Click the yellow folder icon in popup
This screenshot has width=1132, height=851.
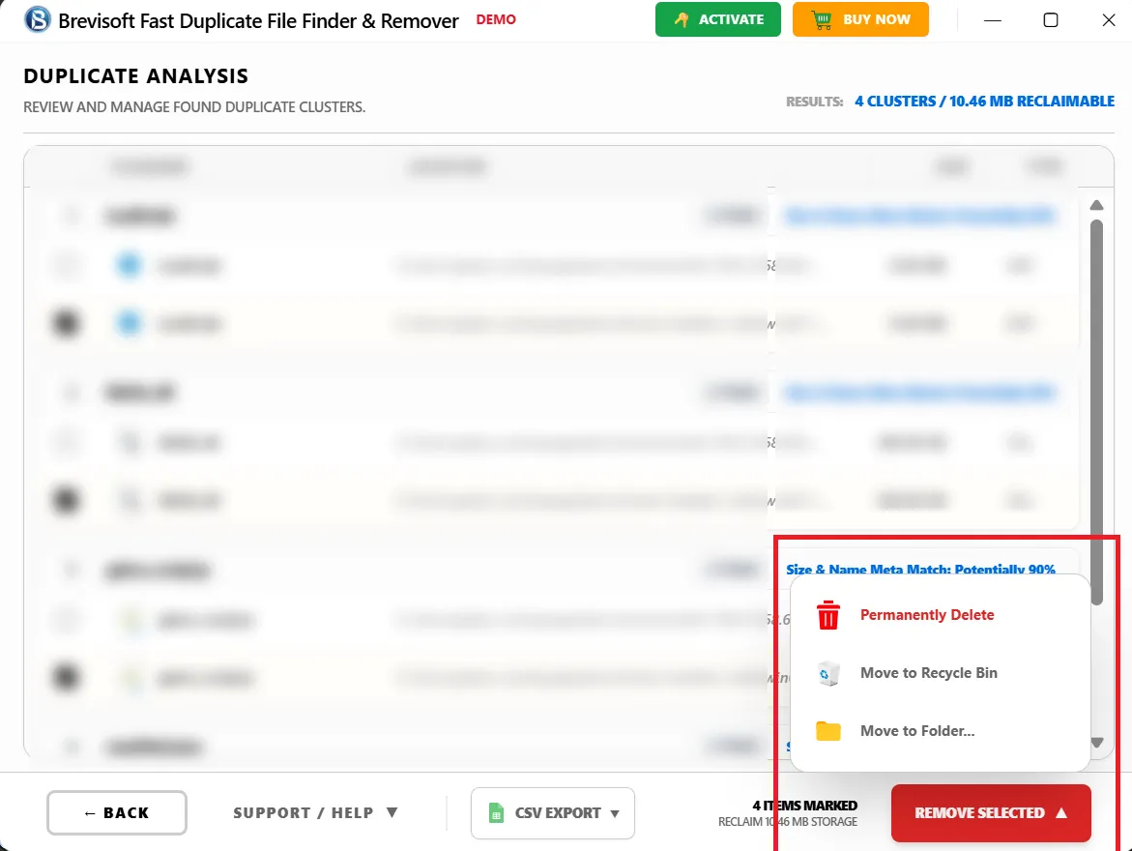click(x=828, y=731)
